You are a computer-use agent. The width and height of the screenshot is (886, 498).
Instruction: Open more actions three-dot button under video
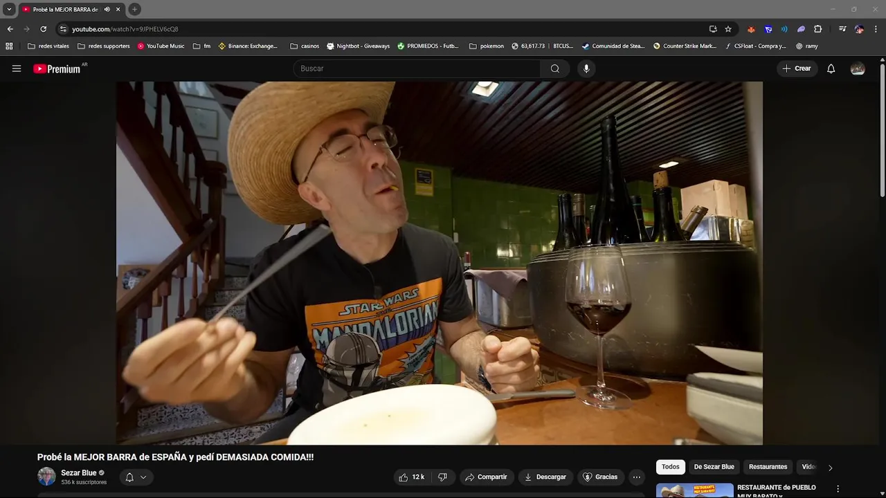(x=637, y=477)
